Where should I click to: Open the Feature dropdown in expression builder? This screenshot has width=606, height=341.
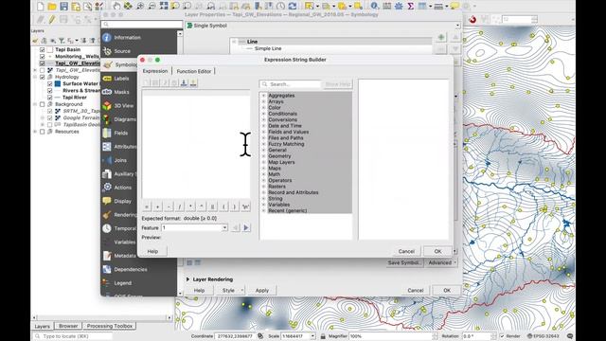click(x=194, y=227)
